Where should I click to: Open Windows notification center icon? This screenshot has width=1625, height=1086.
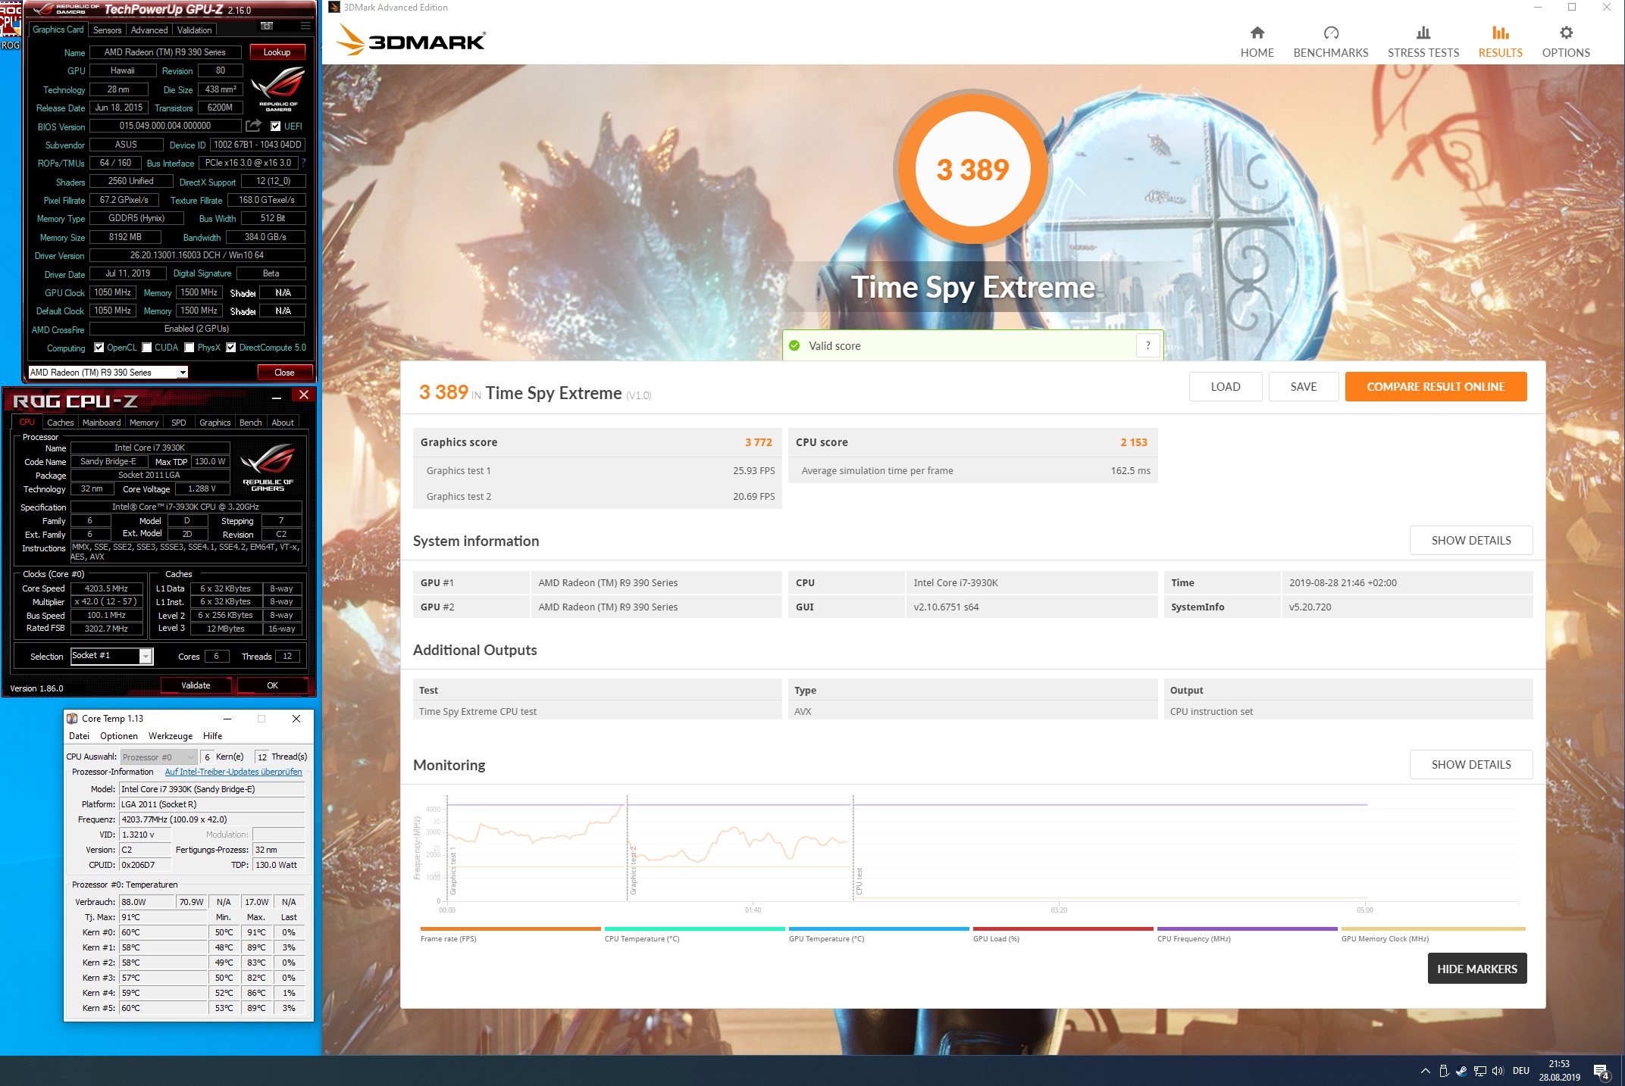[x=1602, y=1072]
